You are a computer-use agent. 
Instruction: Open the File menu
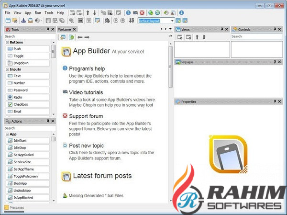[8, 13]
